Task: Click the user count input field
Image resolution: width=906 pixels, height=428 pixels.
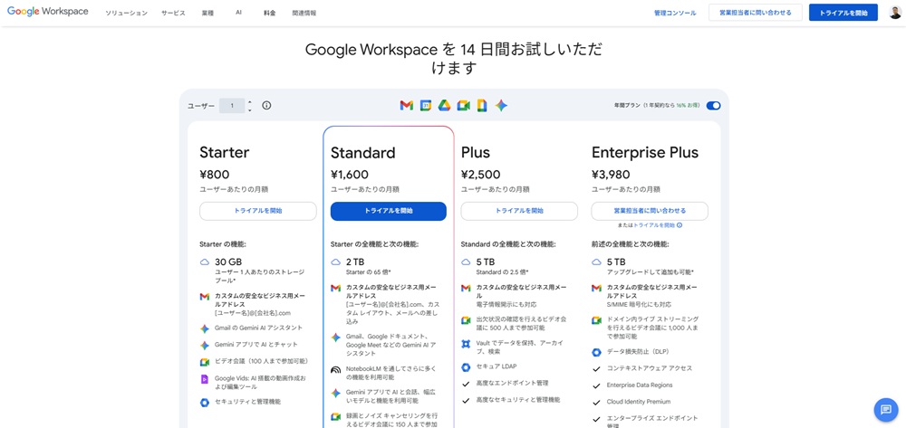Action: point(232,106)
